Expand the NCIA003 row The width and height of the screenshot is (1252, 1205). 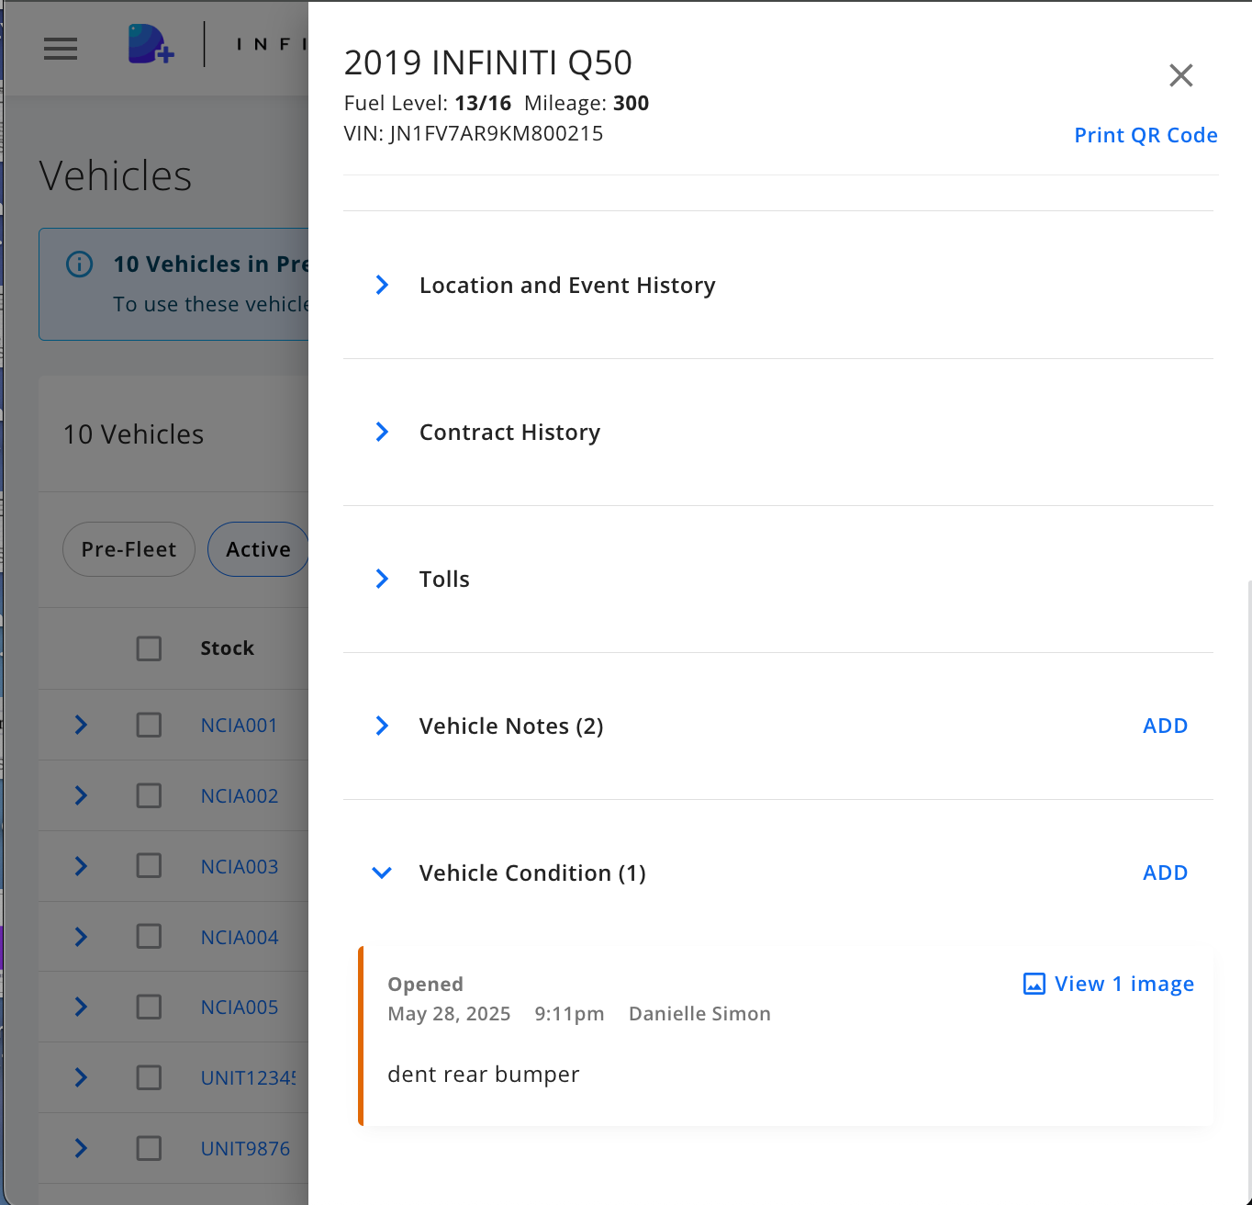[x=81, y=866]
